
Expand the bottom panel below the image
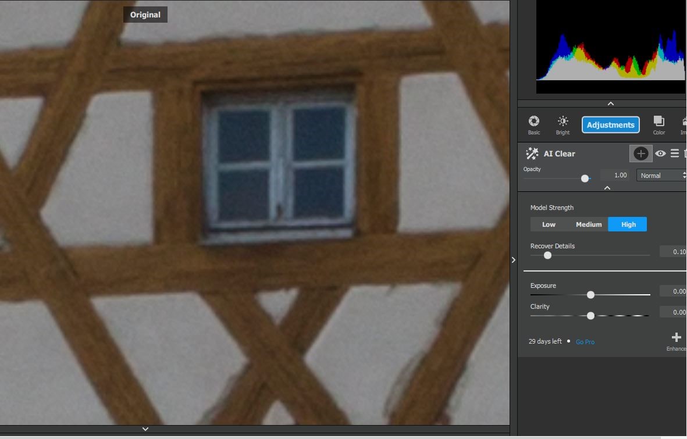pos(145,429)
